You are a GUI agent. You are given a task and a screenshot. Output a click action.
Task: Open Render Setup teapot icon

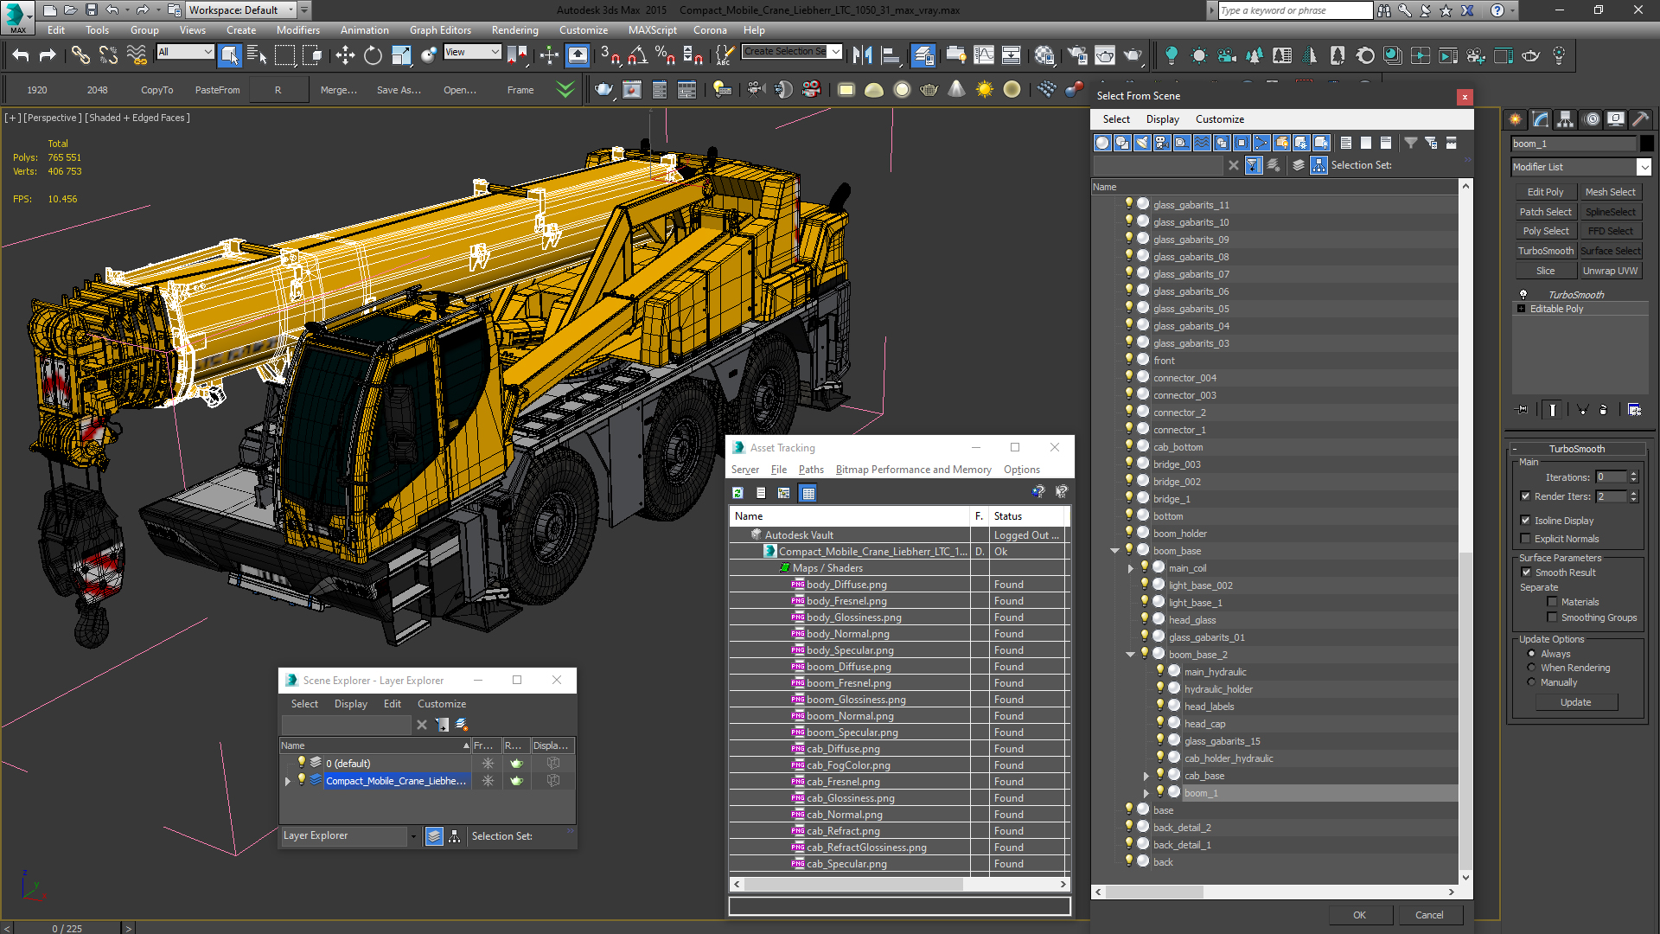coord(1077,55)
